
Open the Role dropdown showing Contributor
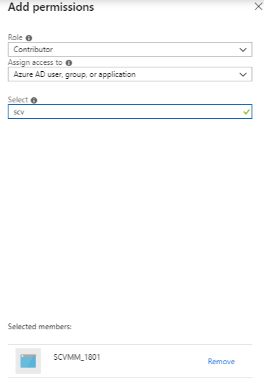[x=130, y=50]
